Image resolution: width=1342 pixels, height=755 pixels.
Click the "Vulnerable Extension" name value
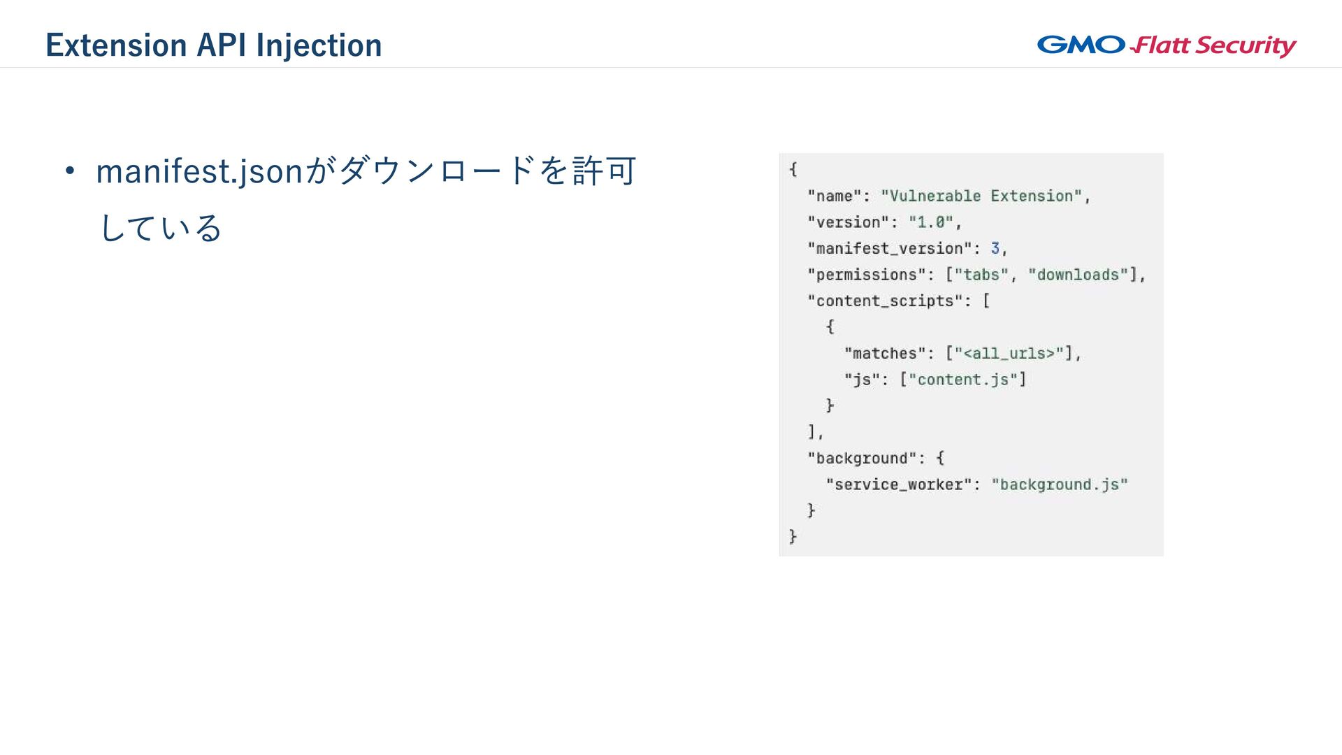[x=981, y=196]
